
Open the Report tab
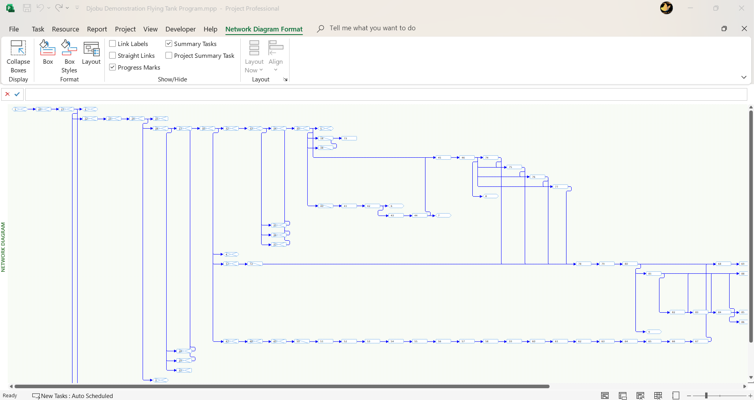point(97,29)
